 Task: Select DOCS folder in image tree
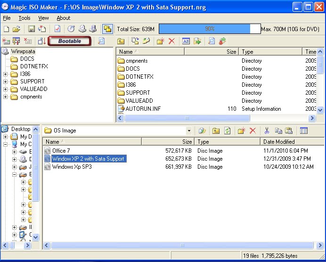[27, 59]
